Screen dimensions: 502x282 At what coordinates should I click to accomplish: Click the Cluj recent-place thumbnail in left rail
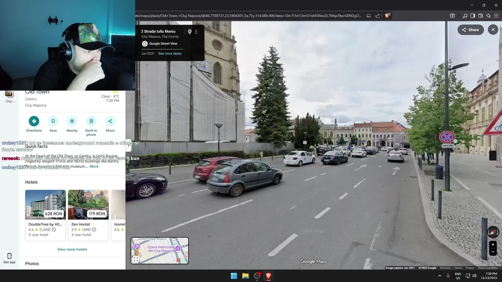pos(9,94)
